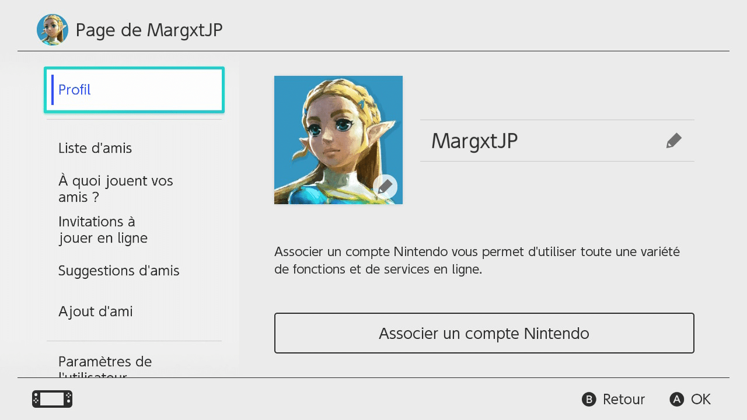Click the Retour label in the footer
Viewport: 747px width, 420px height.
click(x=624, y=399)
